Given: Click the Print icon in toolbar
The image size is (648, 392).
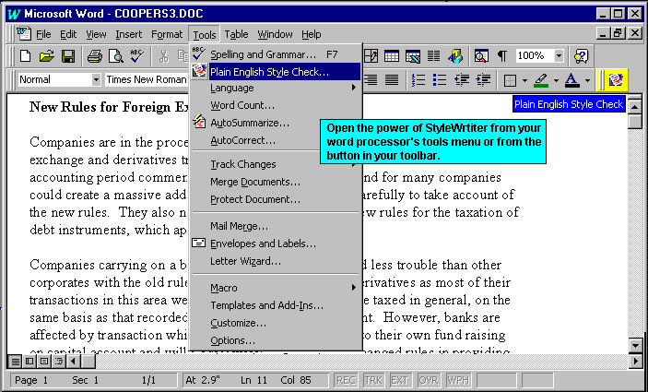Looking at the screenshot, I should pyautogui.click(x=94, y=56).
